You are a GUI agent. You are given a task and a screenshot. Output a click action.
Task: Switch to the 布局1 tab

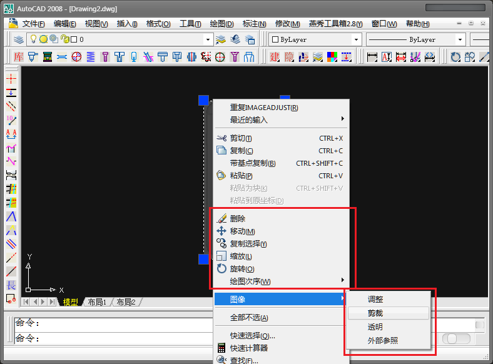click(x=97, y=302)
